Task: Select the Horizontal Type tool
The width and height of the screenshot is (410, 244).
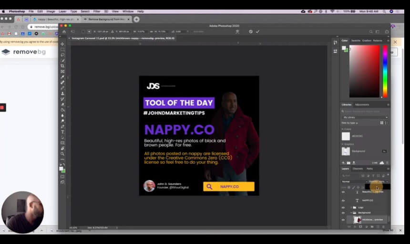Action: [x=62, y=132]
